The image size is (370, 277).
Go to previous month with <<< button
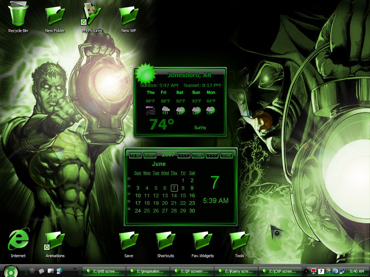click(184, 155)
